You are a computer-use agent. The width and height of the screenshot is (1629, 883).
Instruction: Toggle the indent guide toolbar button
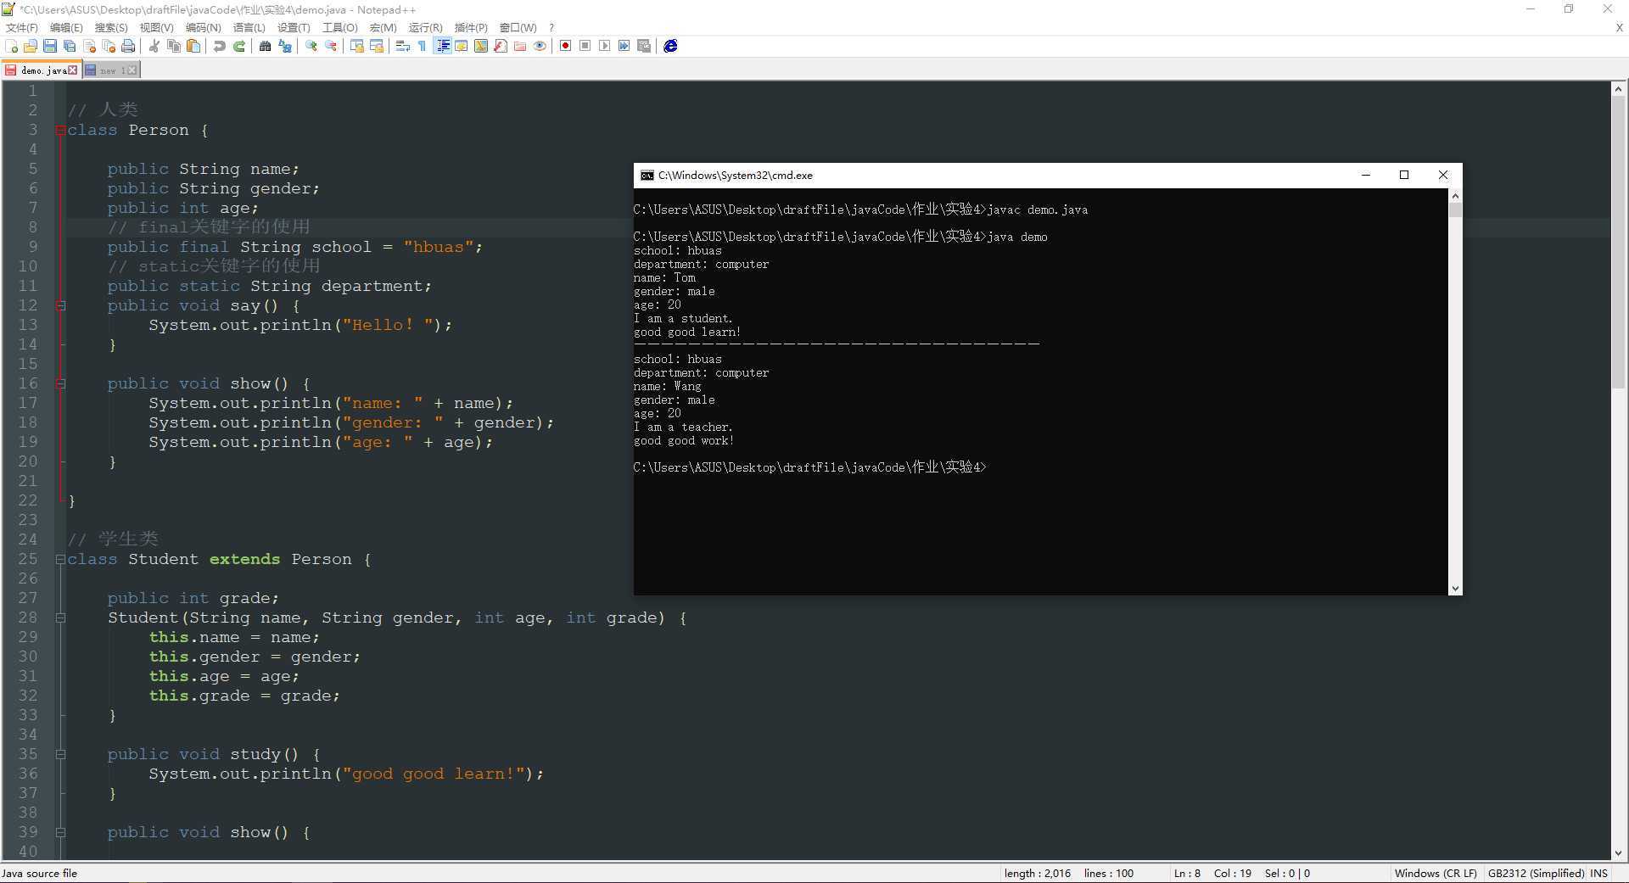442,46
